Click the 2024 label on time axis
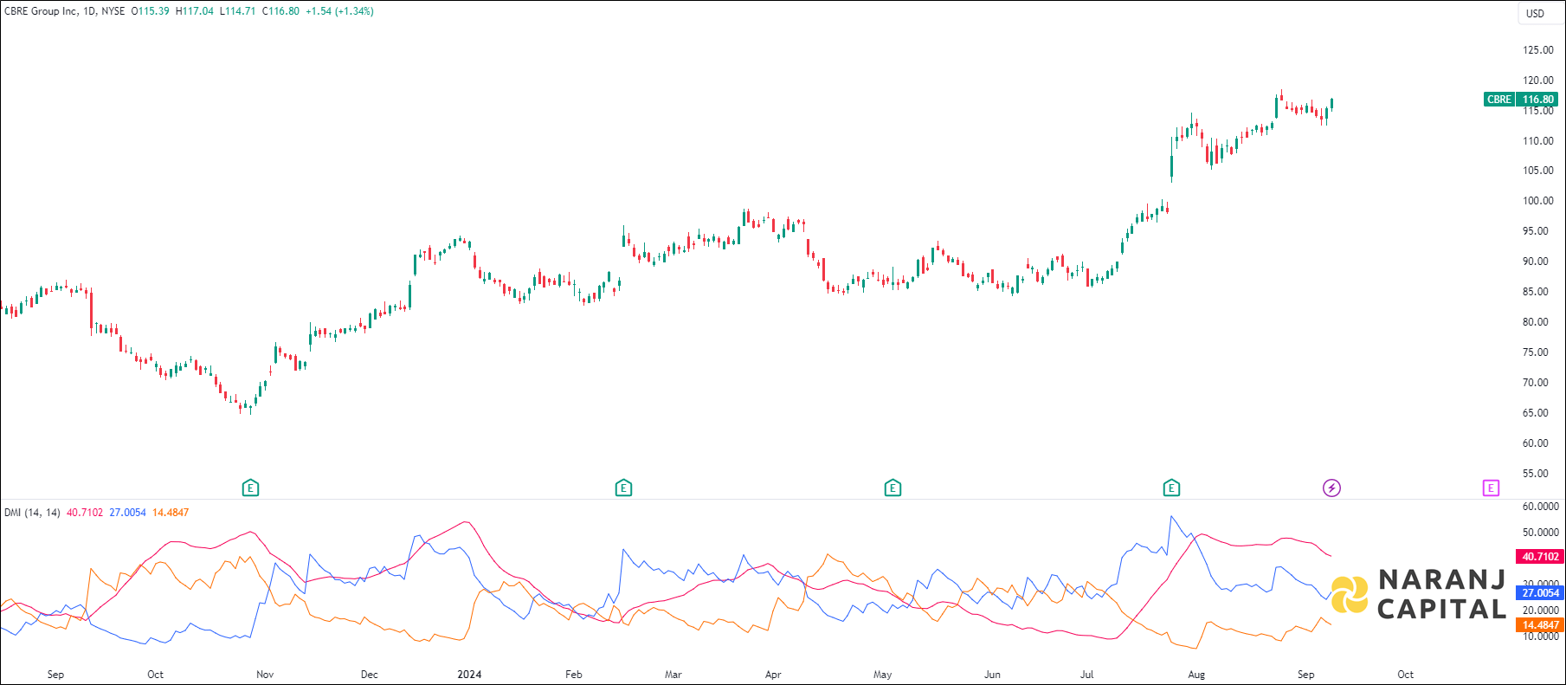This screenshot has height=685, width=1566. tap(469, 675)
